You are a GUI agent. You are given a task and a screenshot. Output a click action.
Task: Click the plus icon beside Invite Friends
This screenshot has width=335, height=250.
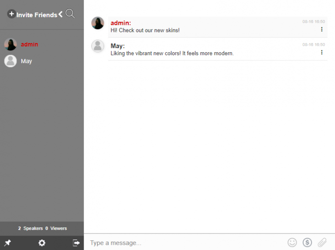[11, 14]
